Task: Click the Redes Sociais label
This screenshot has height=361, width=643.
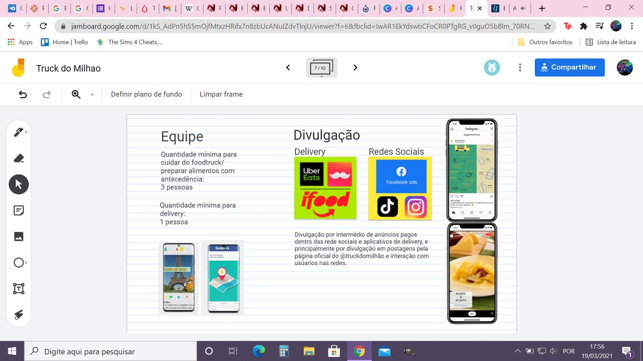Action: point(396,152)
